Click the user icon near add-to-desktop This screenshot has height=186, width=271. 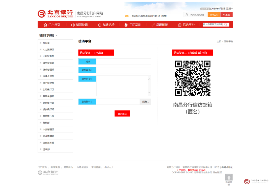pos(187,15)
